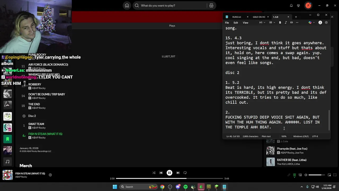Toggle repeat in Spotify player
This screenshot has height=191, width=339.
click(185, 173)
